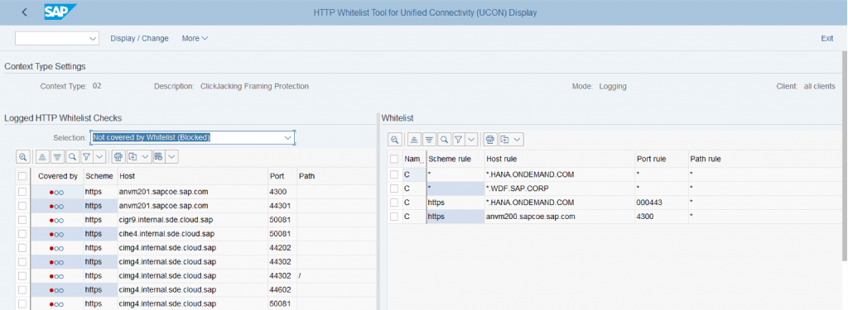
Task: Select host cell 'cigr9.internal.sde.cloud.sap'
Action: (x=192, y=220)
